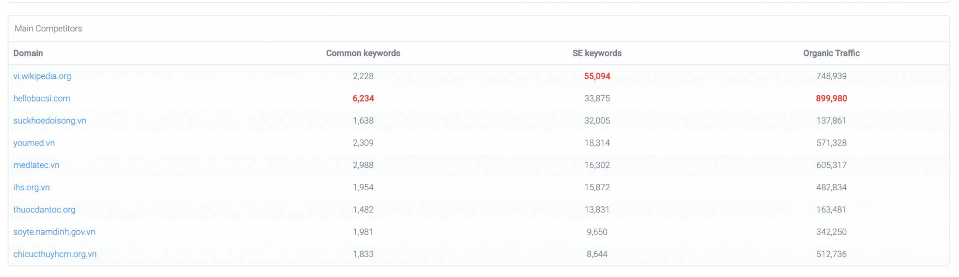Open soyte.namdinh.gov.vn competitor link
Image resolution: width=959 pixels, height=277 pixels.
[54, 232]
